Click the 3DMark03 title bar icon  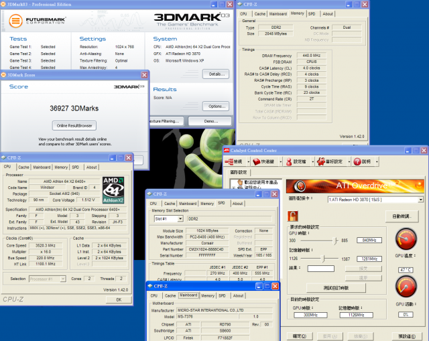tap(3, 5)
